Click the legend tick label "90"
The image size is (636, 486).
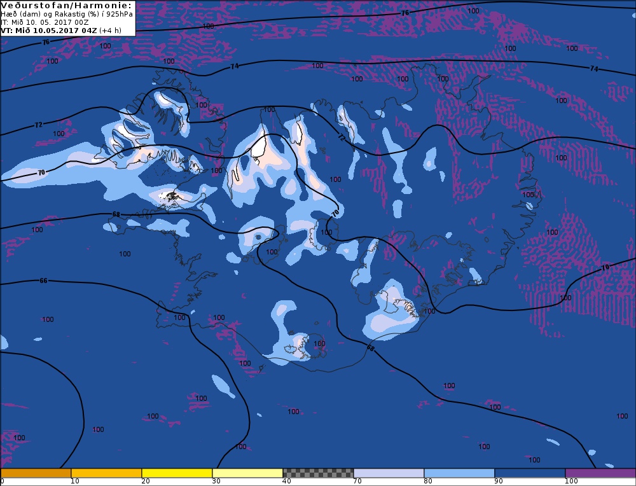point(499,481)
